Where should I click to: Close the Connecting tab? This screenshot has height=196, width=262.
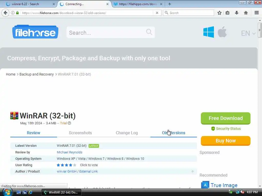click(107, 4)
